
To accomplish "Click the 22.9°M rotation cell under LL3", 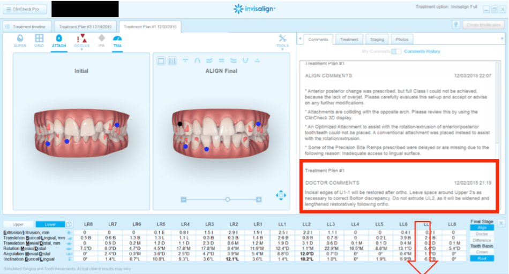I will 331,249.
